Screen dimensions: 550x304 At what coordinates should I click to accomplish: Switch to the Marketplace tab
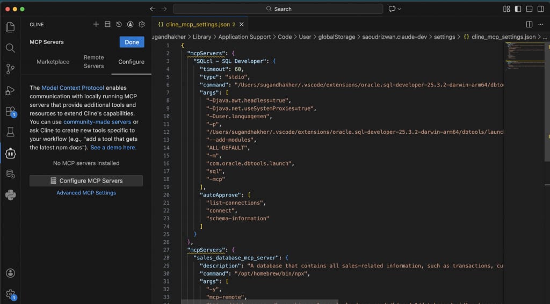click(53, 62)
